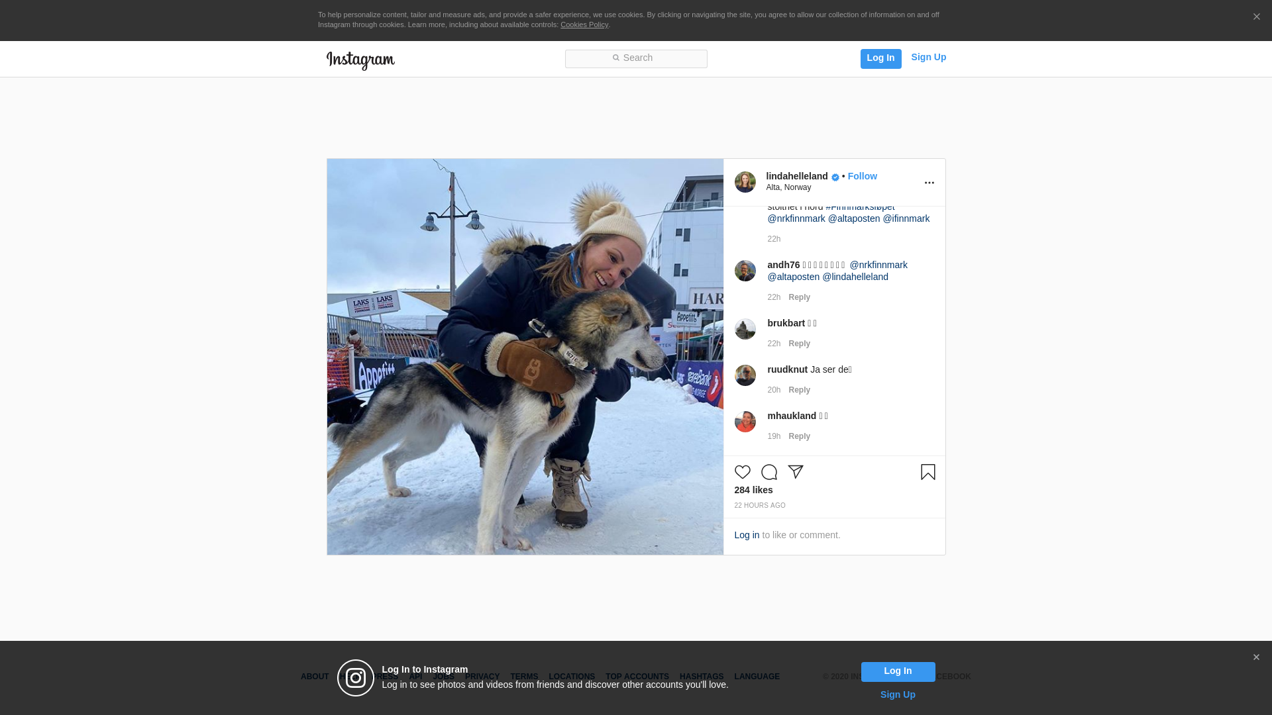Open the andh76 username
1272x715 pixels.
784,265
